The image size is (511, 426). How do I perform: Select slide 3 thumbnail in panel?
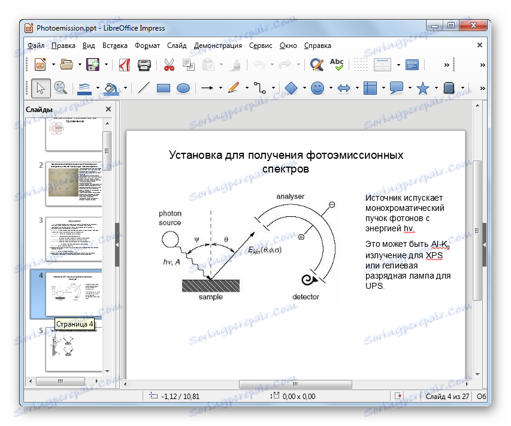[74, 238]
